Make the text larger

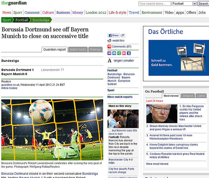(118, 61)
